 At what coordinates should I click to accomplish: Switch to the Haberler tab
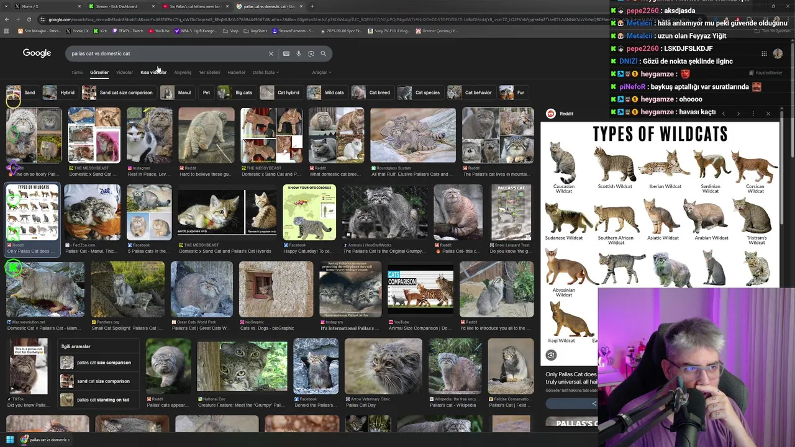(x=236, y=73)
